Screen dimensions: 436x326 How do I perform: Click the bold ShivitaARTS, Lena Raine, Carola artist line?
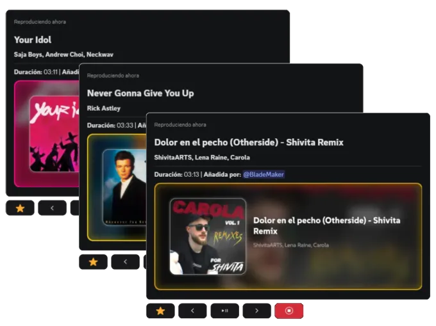202,158
